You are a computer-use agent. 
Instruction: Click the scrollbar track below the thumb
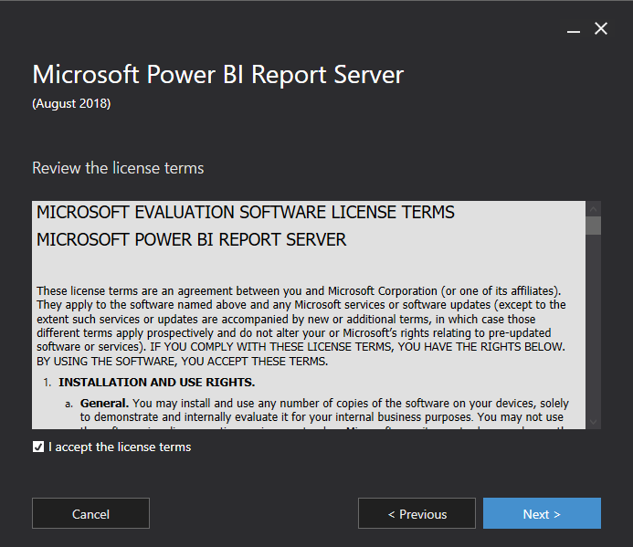click(594, 329)
